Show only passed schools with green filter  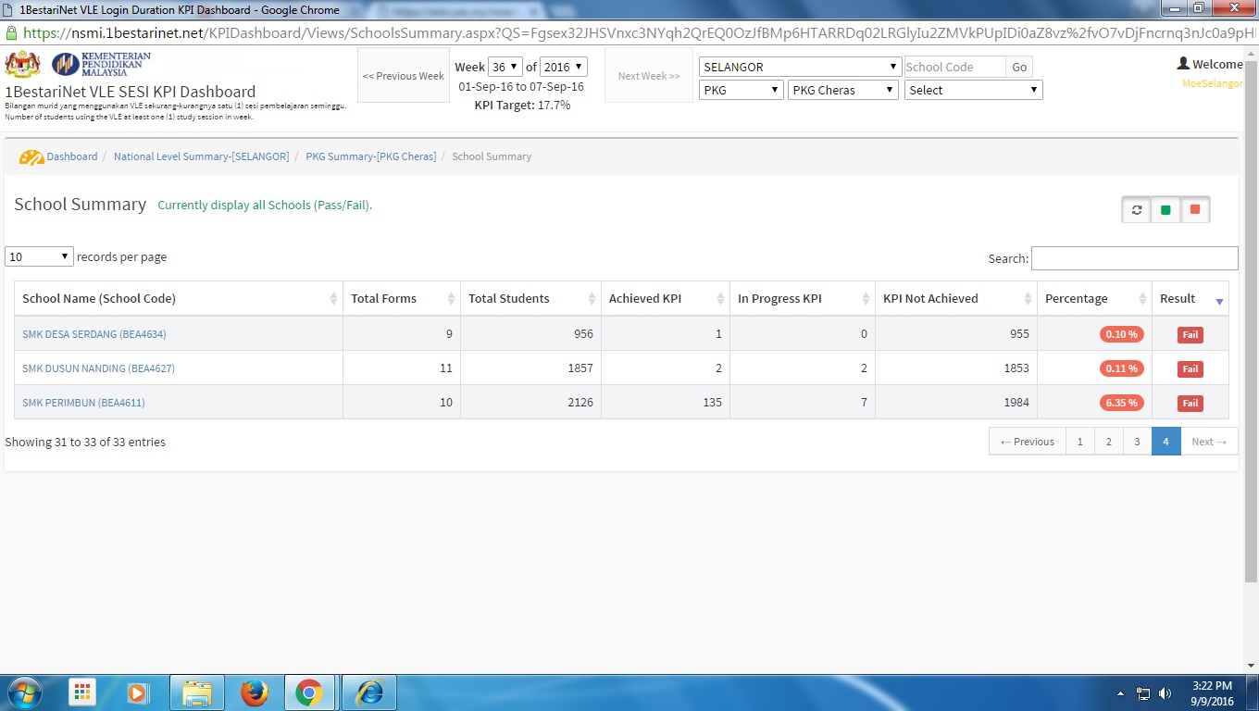point(1166,210)
